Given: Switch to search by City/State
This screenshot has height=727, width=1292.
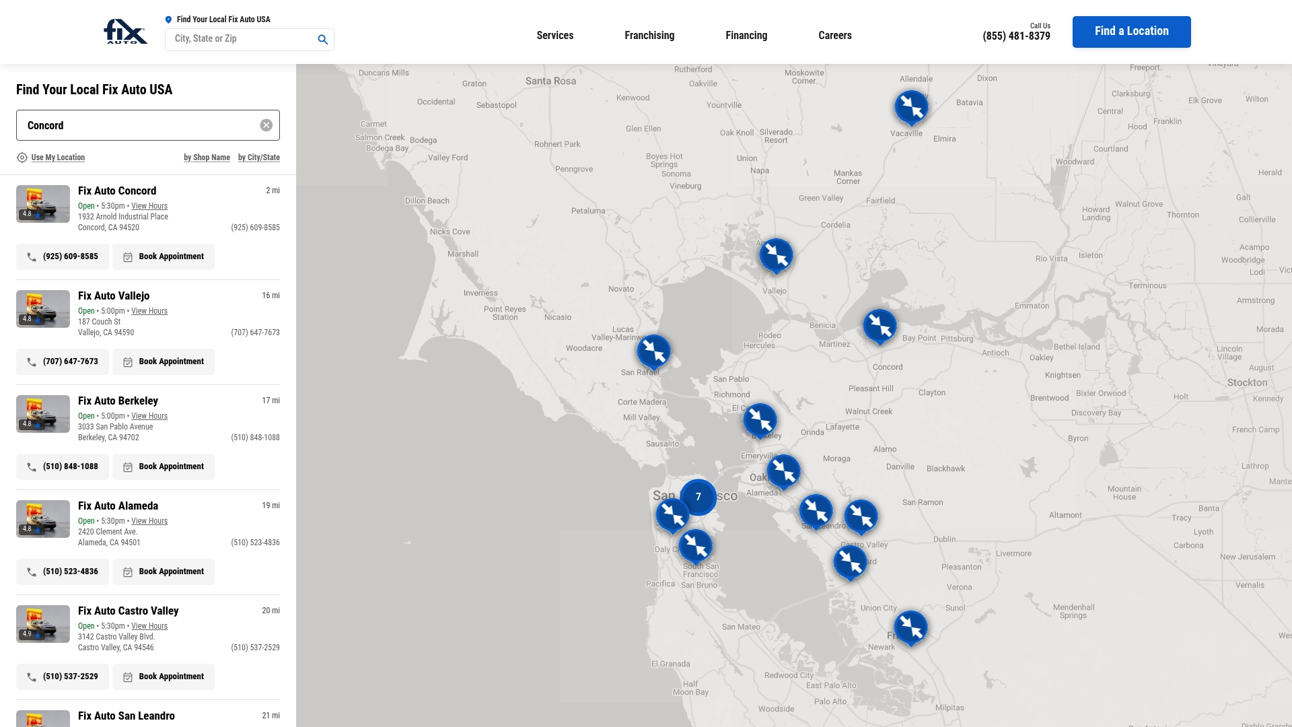Looking at the screenshot, I should tap(259, 158).
